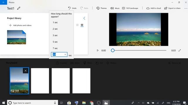Viewport: 188px width, 105px height.
Task: Click the storyboard Motion button
Action: (111, 63)
